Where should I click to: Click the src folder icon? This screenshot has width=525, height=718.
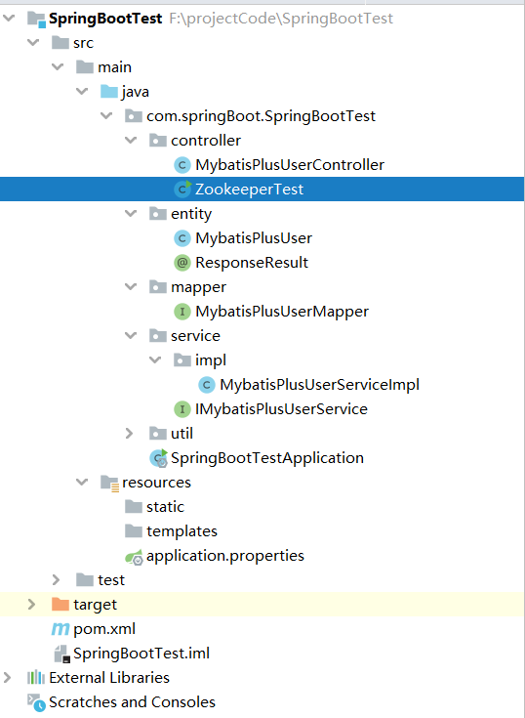pos(61,43)
